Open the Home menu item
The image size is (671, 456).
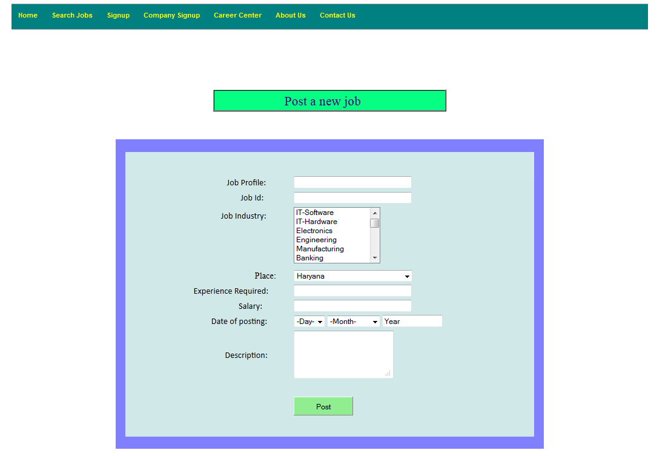coord(28,15)
